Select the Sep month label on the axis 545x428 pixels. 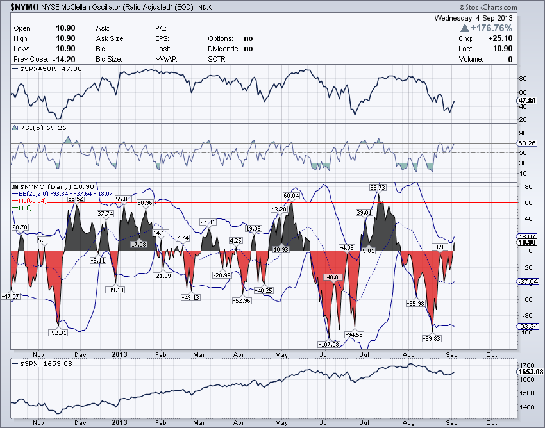pos(452,354)
